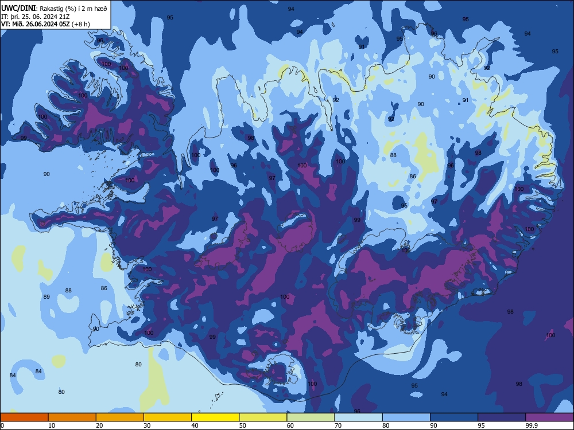Click the legend scale label '50'
The image size is (574, 430).
[x=242, y=425]
